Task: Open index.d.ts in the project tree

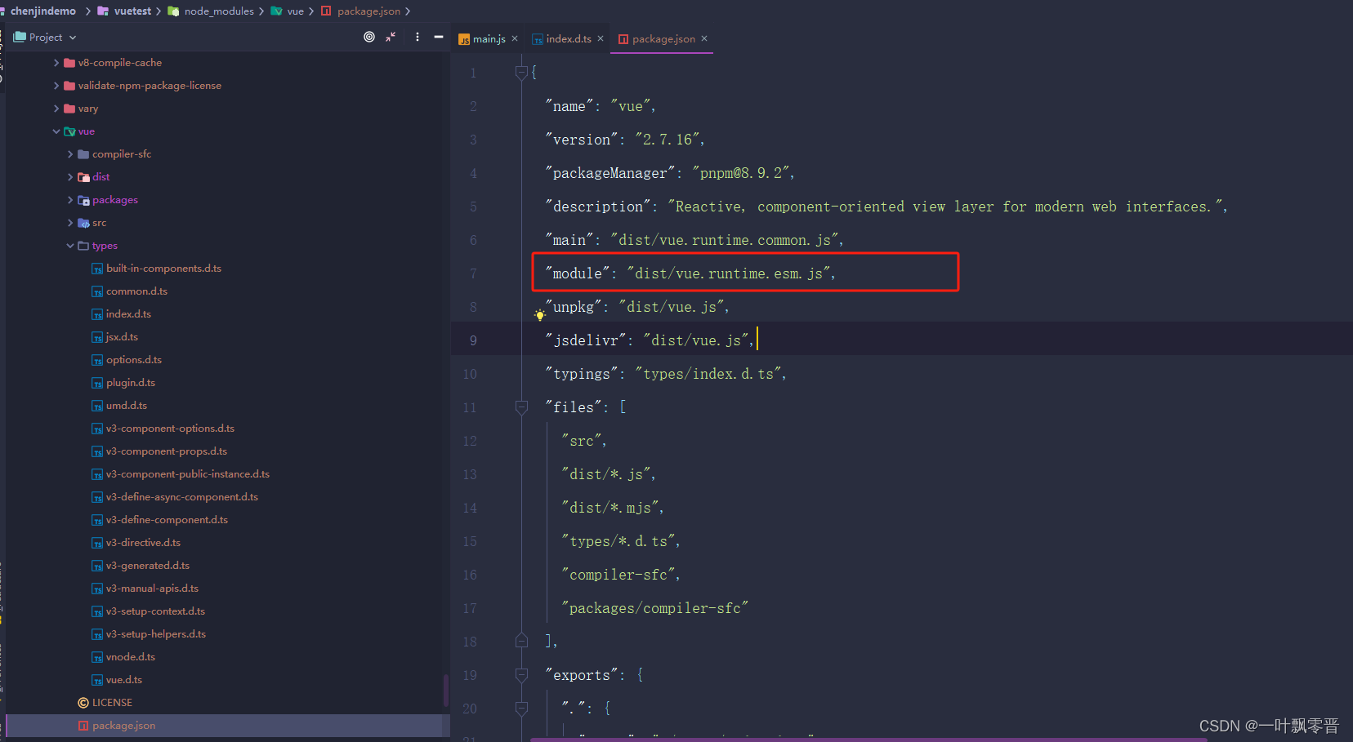Action: [128, 314]
